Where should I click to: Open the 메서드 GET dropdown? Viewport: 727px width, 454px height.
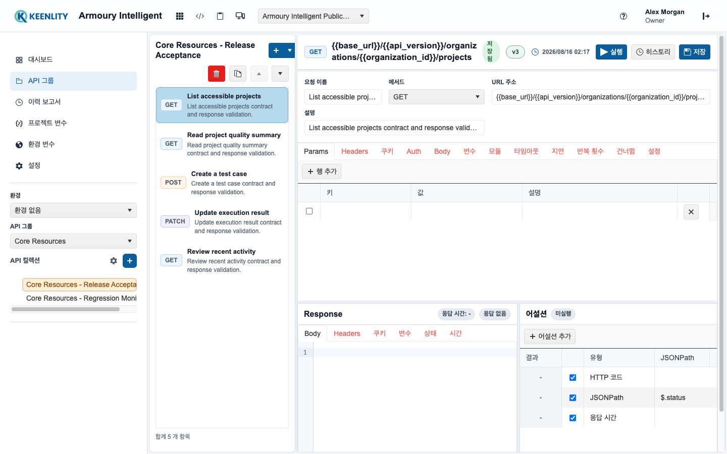(436, 97)
